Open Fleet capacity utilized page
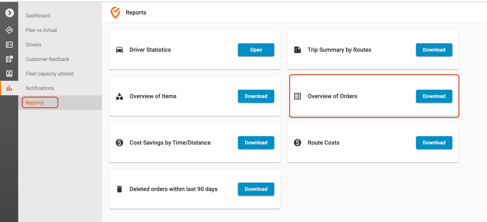 tap(50, 74)
